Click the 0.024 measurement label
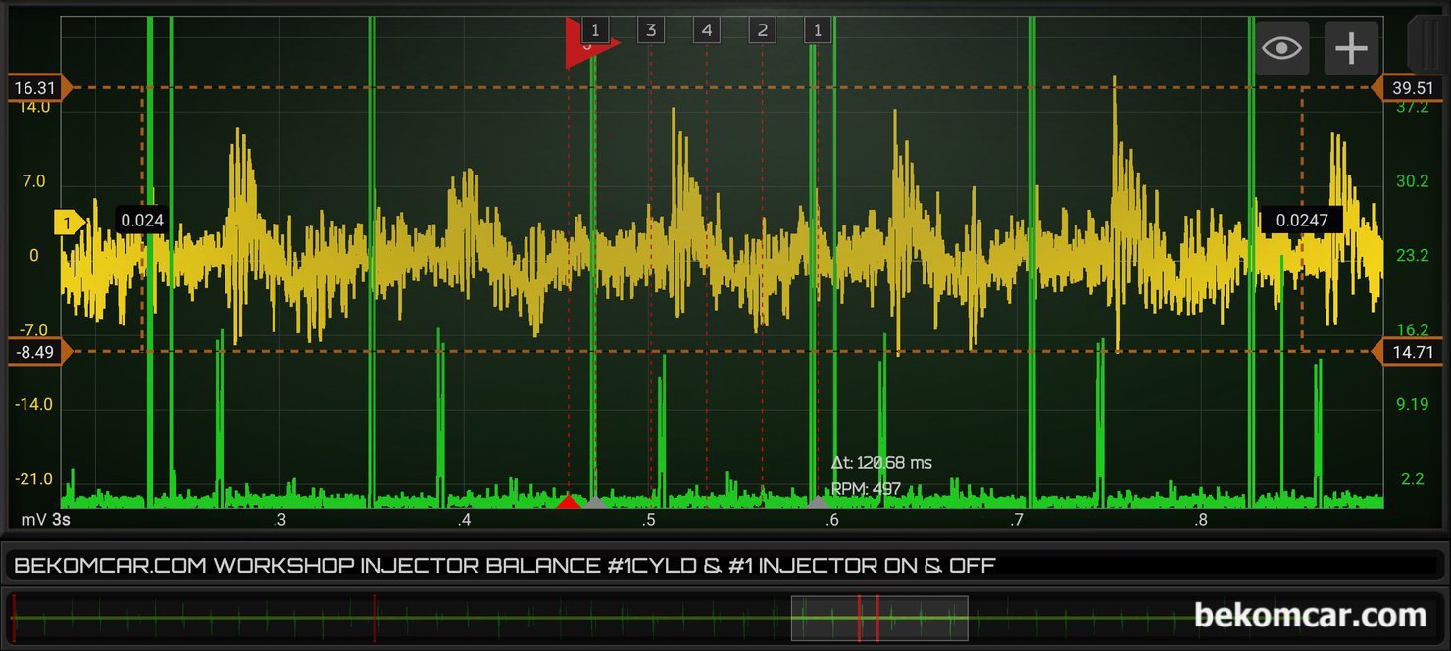1451x651 pixels. click(x=143, y=220)
